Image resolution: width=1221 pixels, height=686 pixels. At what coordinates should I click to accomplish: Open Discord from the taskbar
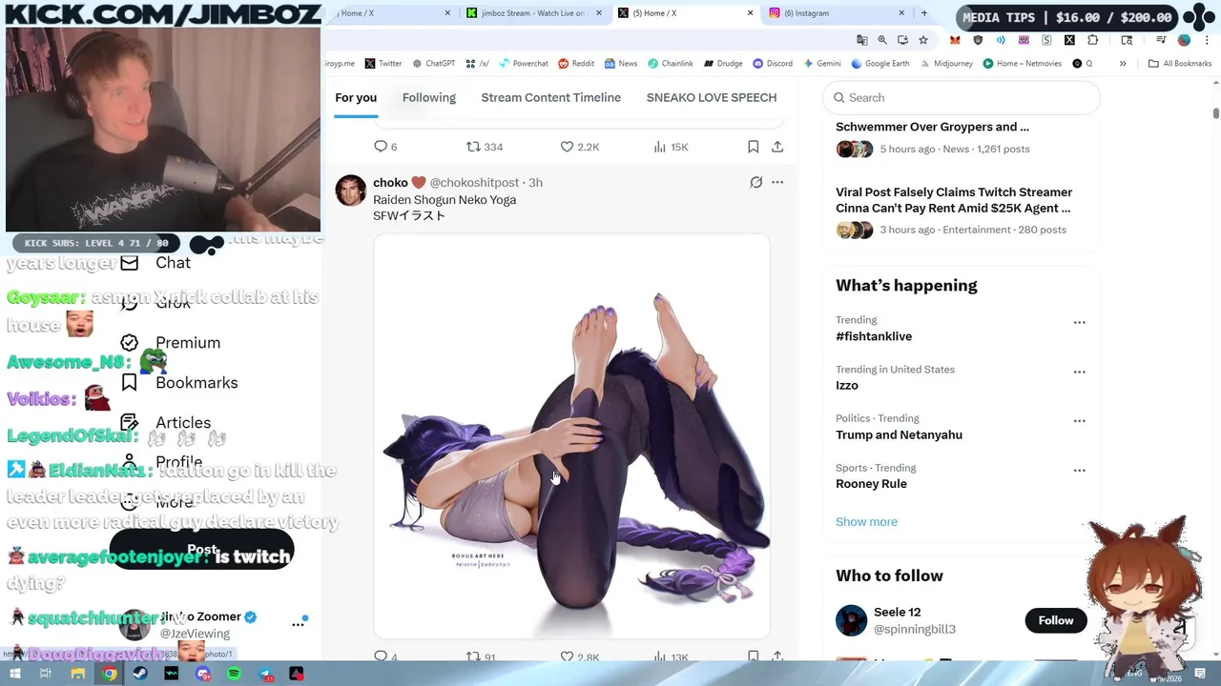(x=203, y=674)
